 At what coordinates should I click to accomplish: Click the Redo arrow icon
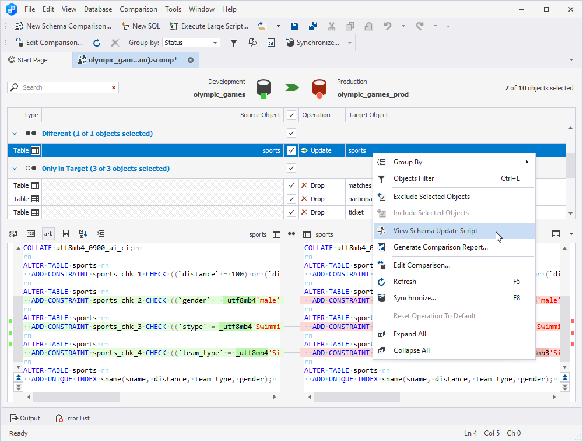point(420,26)
